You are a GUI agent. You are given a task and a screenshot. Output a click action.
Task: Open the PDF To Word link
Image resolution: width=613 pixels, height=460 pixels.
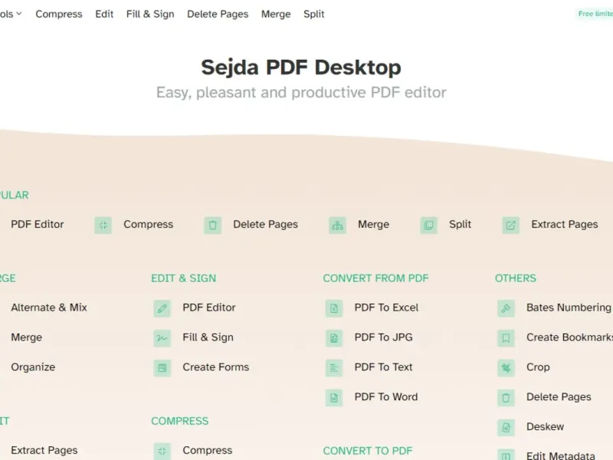pos(386,396)
